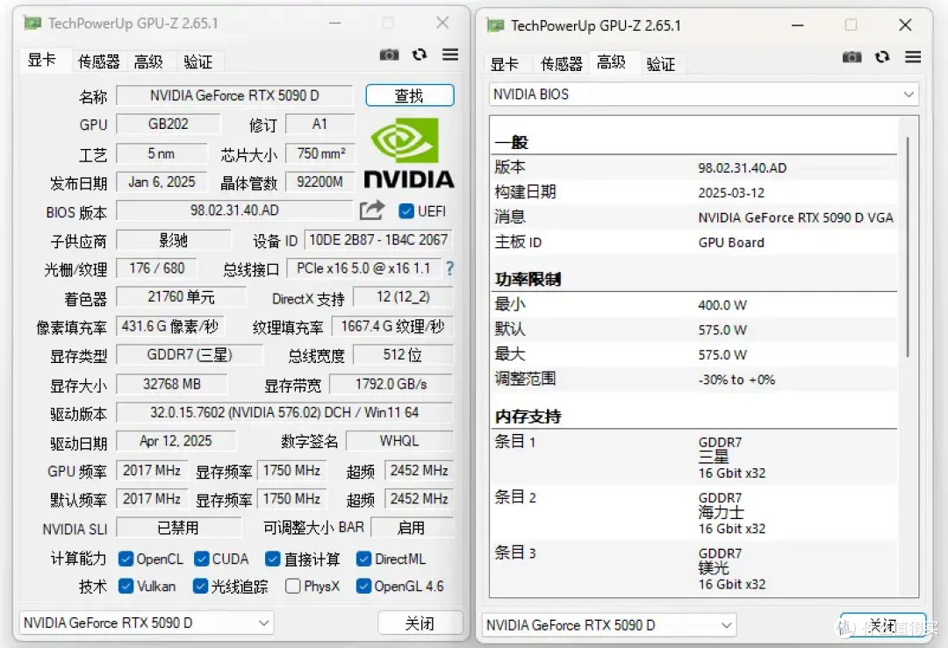Click the 数字签名 WHQL field

pyautogui.click(x=399, y=441)
